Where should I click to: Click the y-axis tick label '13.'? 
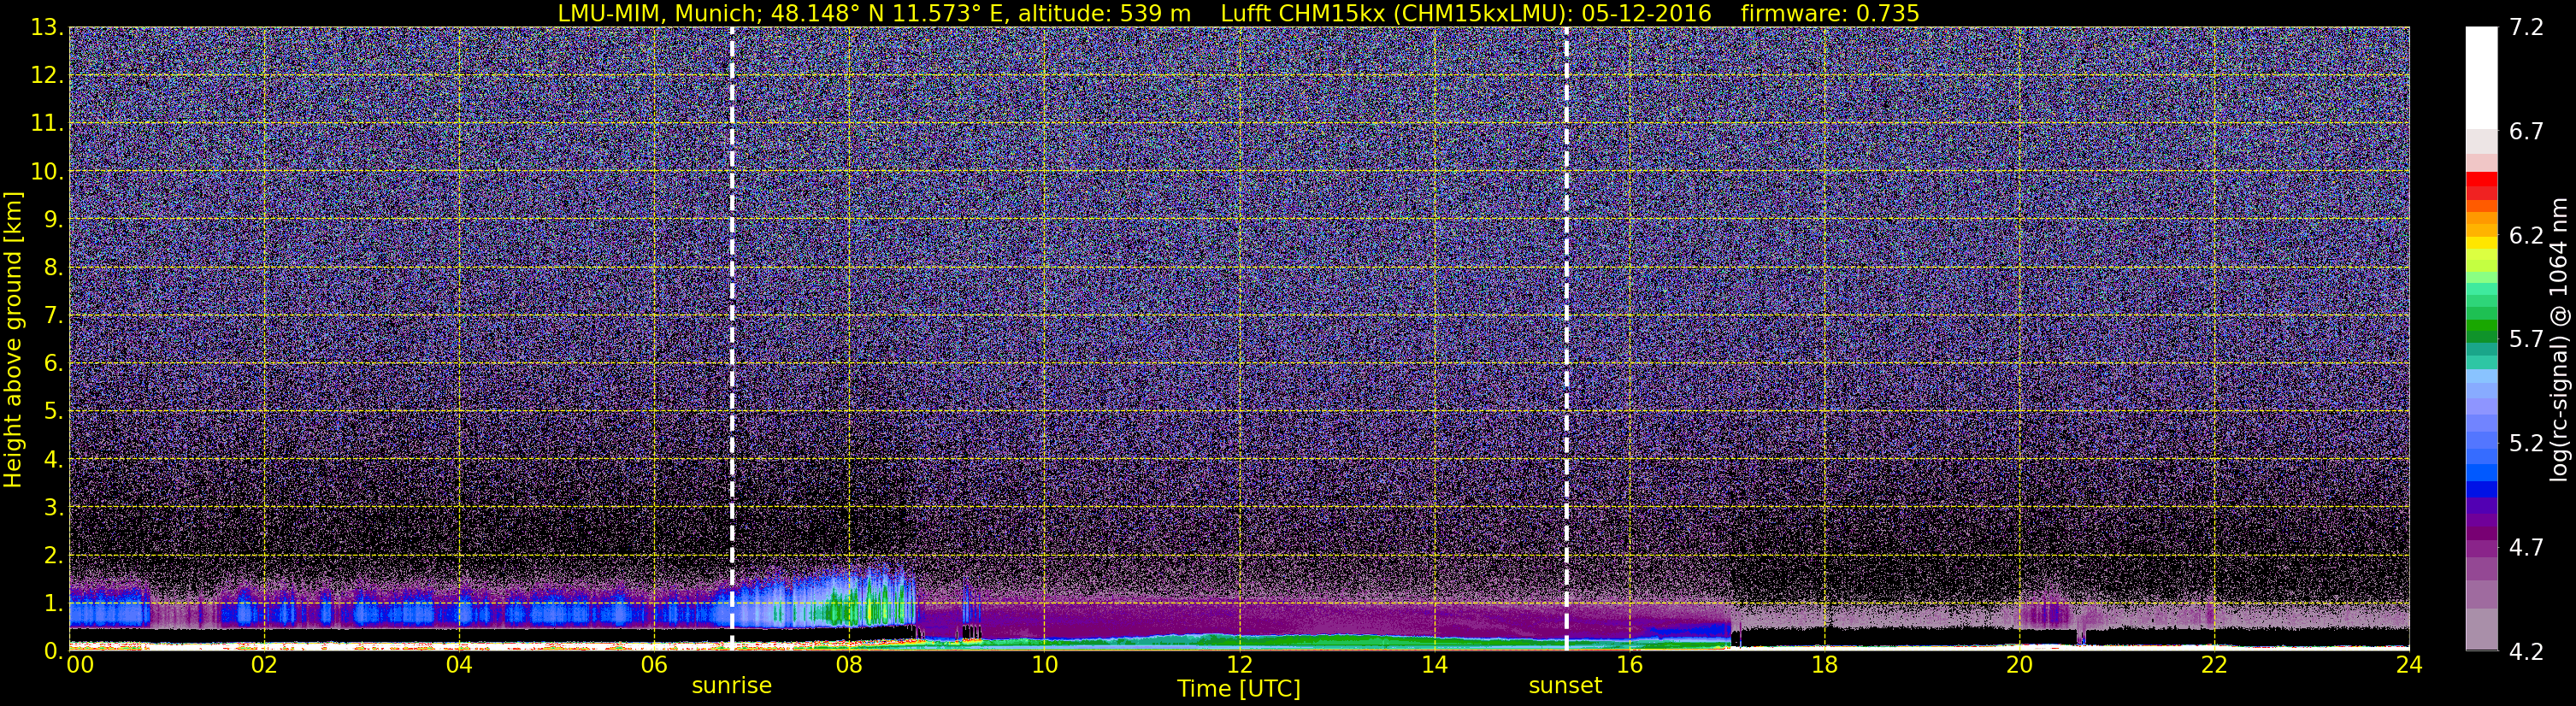point(47,28)
